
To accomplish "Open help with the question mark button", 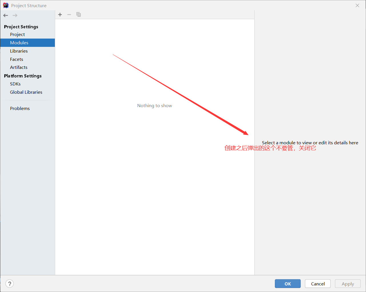I will tap(10, 284).
